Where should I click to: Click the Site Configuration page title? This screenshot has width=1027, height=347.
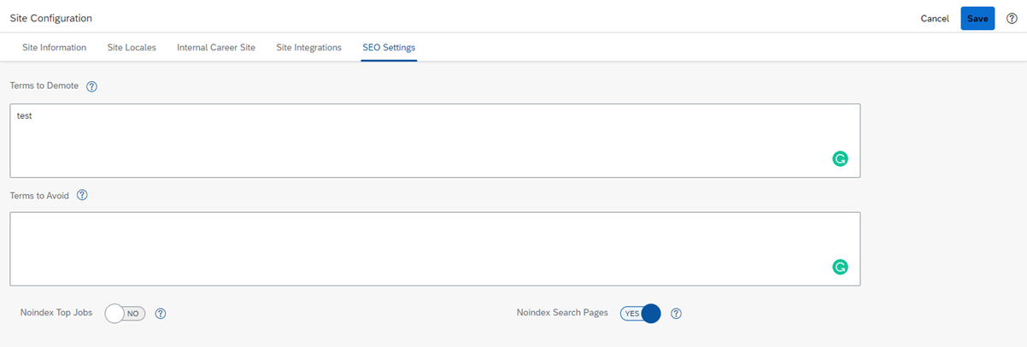pyautogui.click(x=50, y=18)
